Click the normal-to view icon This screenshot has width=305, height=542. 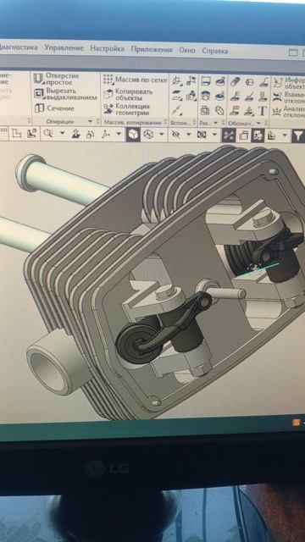(x=75, y=134)
